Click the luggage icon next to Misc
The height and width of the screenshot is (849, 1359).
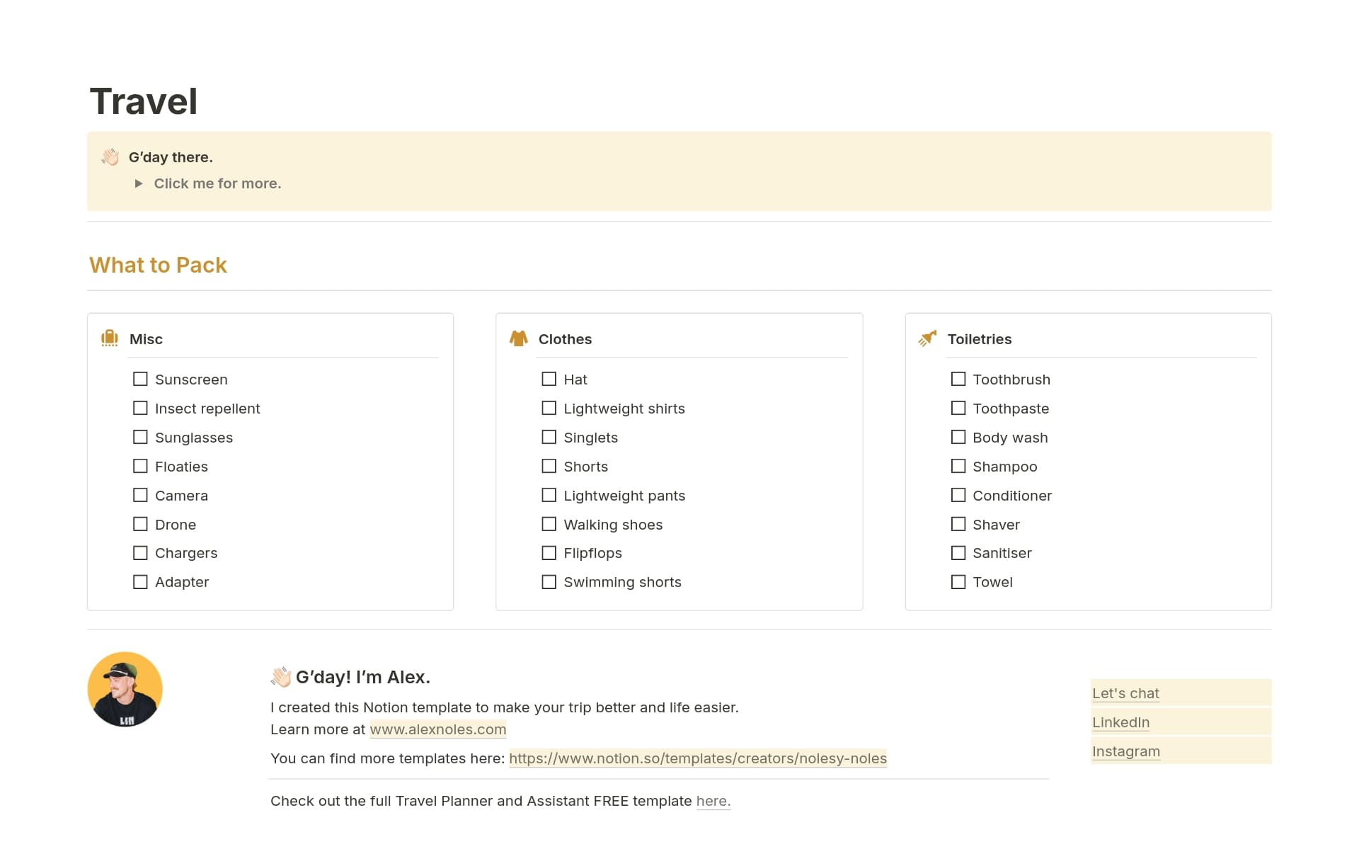(x=110, y=338)
